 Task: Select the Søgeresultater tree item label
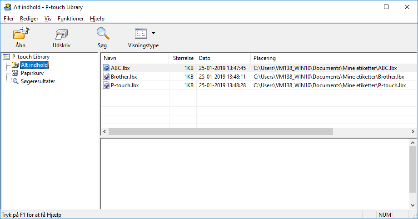[38, 81]
